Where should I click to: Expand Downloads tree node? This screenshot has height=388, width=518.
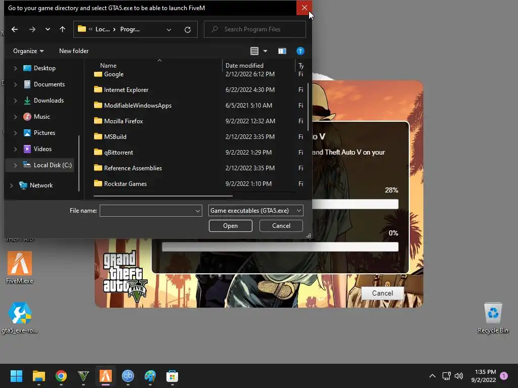pos(15,101)
